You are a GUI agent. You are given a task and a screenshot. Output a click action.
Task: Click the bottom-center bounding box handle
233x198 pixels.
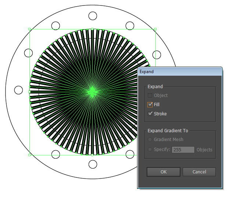pyautogui.click(x=92, y=155)
